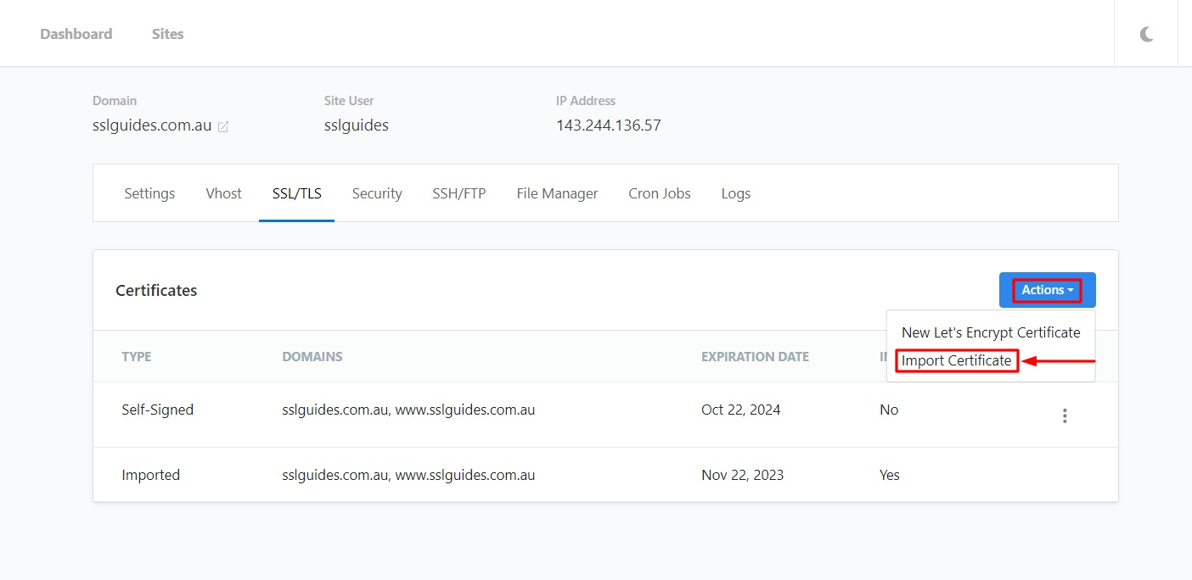Select the SSL/TLS tab
Screen dimensions: 1192x580
click(296, 193)
